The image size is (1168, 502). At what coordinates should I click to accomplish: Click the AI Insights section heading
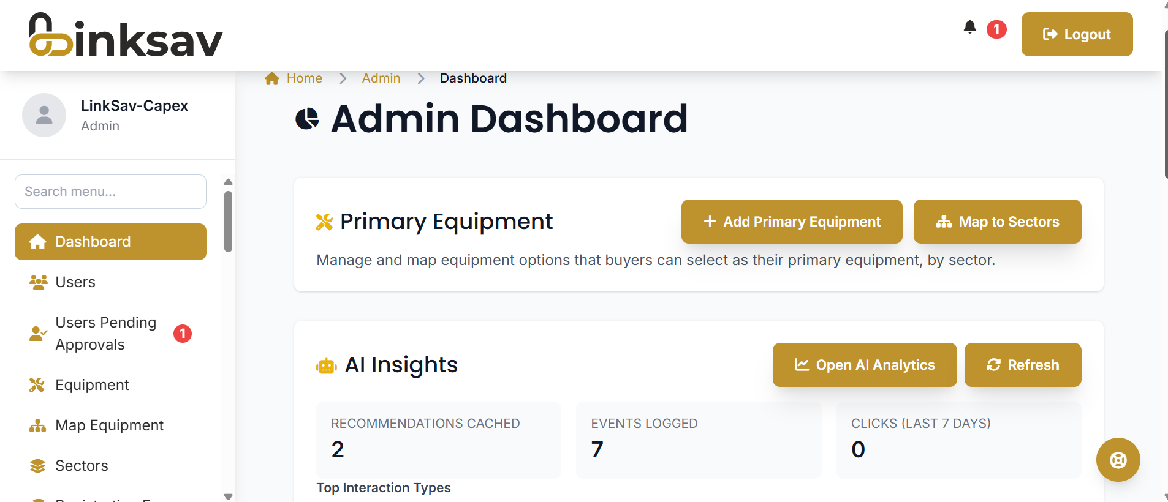coord(401,365)
